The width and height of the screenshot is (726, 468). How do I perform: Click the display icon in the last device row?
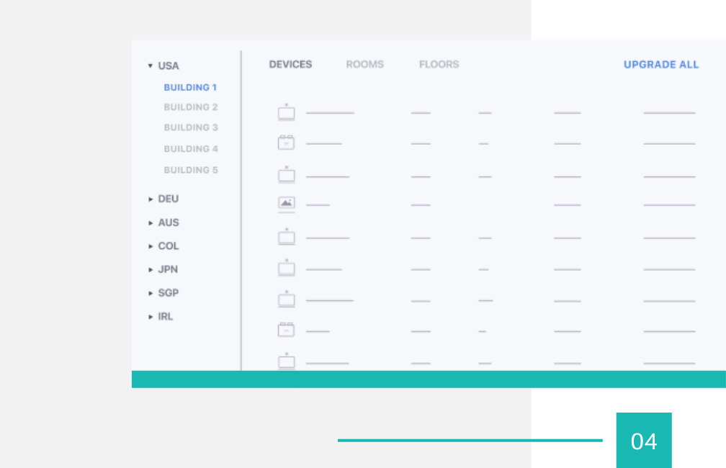287,361
